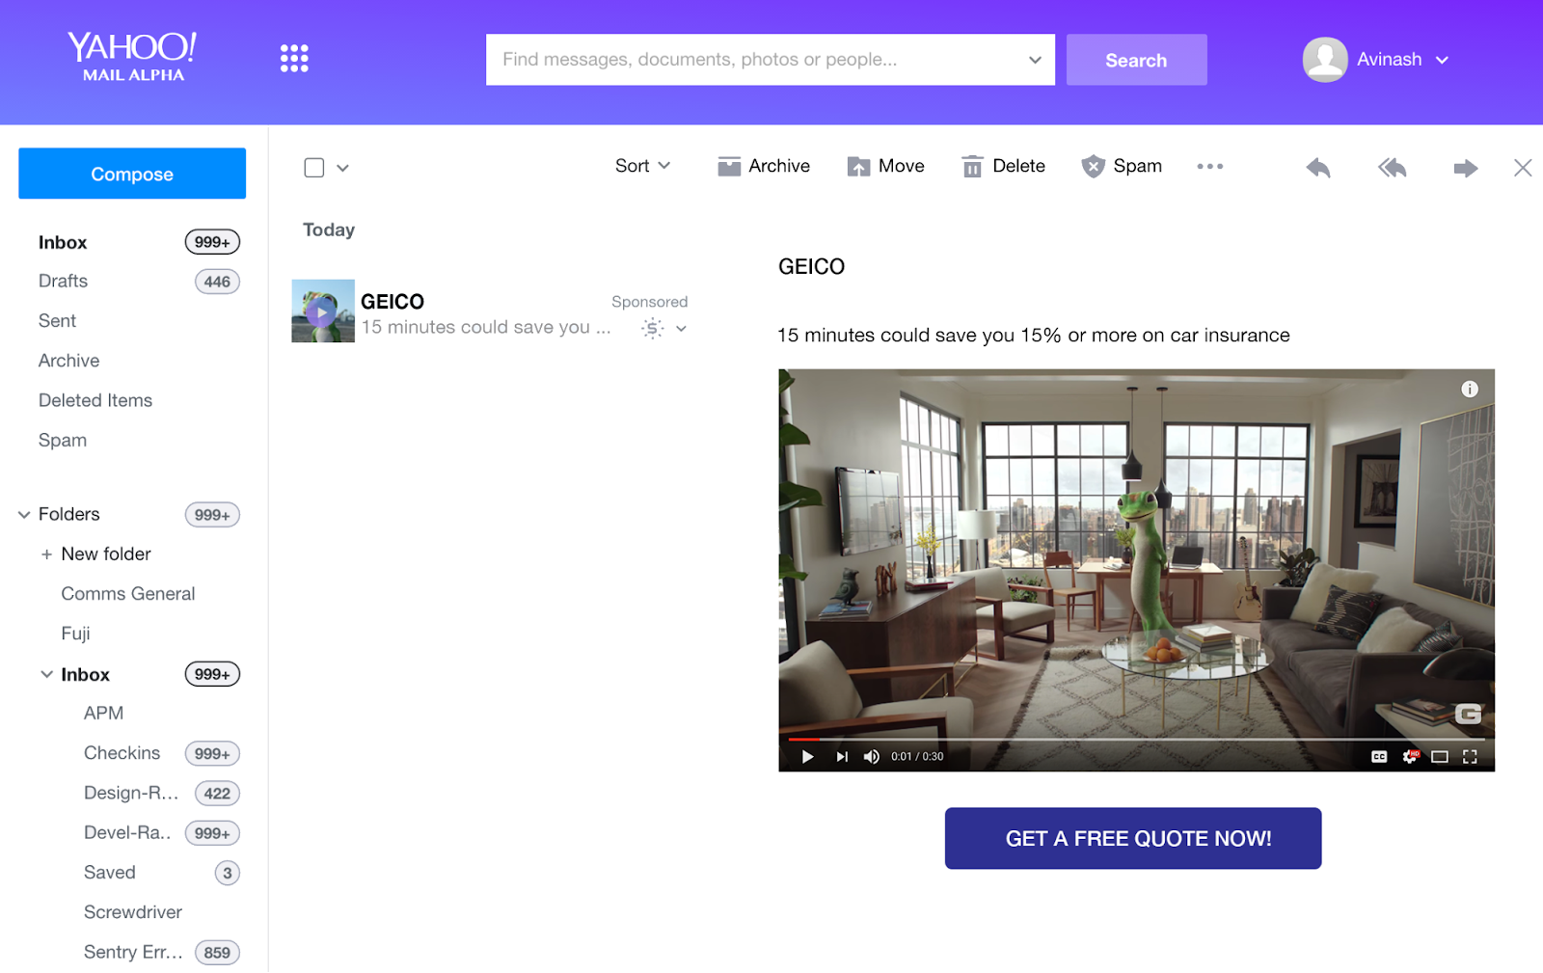This screenshot has height=973, width=1543.
Task: Click the GEICO message thumbnail
Action: [323, 311]
